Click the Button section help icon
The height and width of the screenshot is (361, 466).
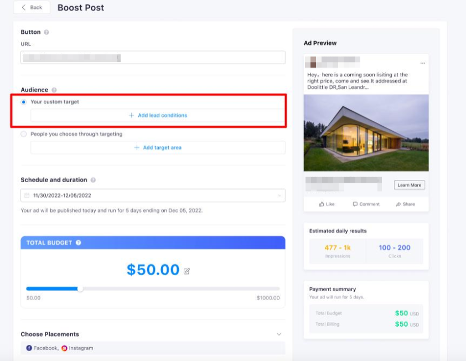click(x=46, y=32)
